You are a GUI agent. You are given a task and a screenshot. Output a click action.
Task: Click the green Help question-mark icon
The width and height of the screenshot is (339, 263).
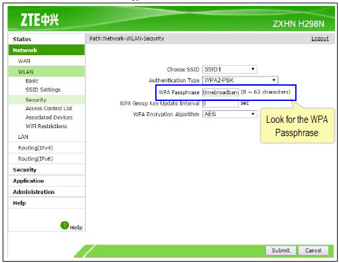tap(64, 225)
